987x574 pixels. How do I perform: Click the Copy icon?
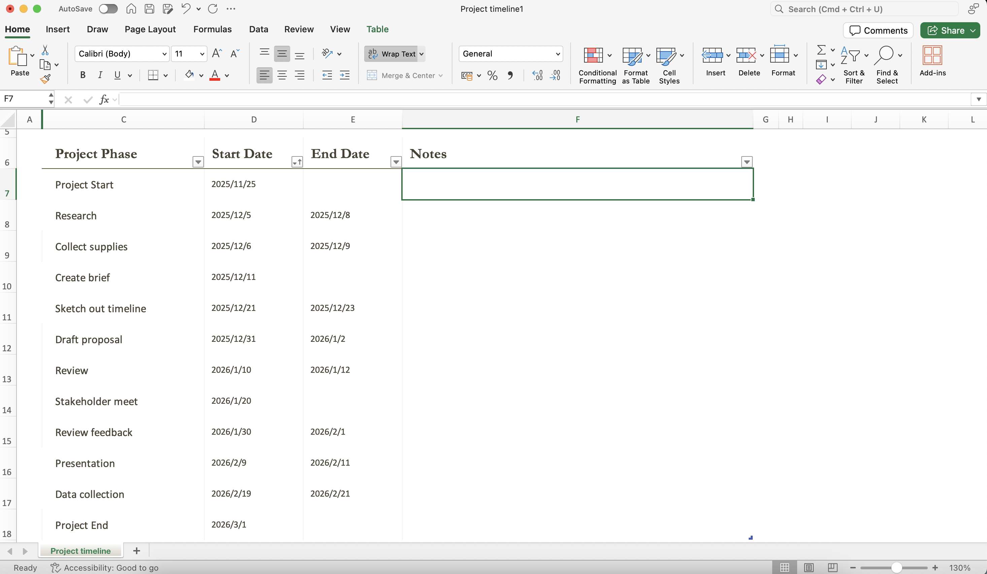pos(45,65)
